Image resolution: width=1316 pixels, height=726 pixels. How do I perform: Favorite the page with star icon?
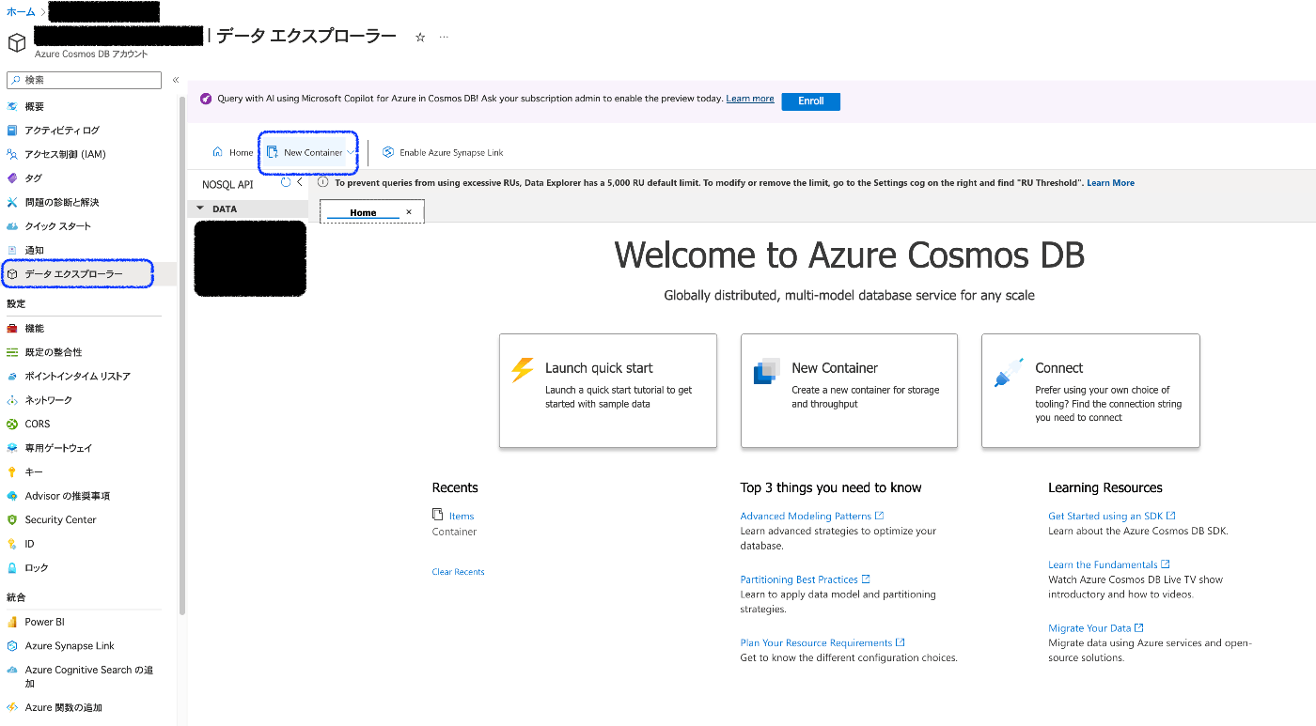click(420, 37)
